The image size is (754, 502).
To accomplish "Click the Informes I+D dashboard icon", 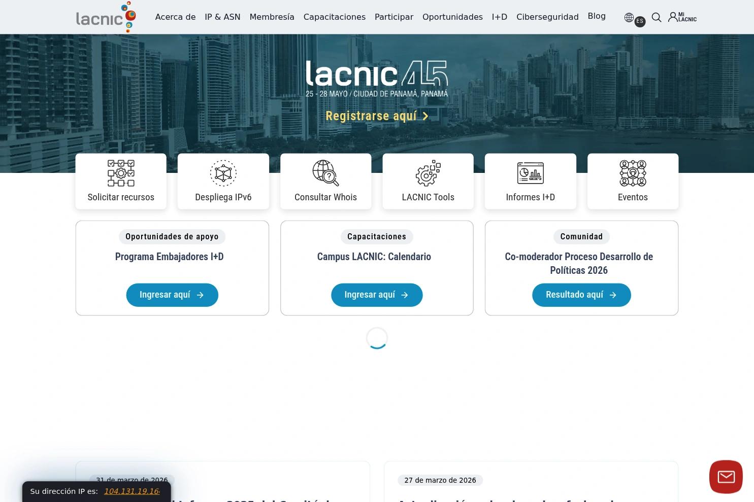I will [x=531, y=173].
